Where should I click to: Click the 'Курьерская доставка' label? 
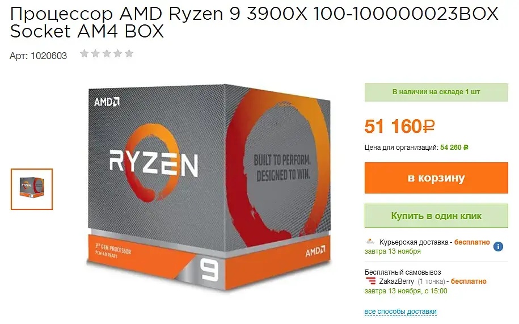(413, 242)
